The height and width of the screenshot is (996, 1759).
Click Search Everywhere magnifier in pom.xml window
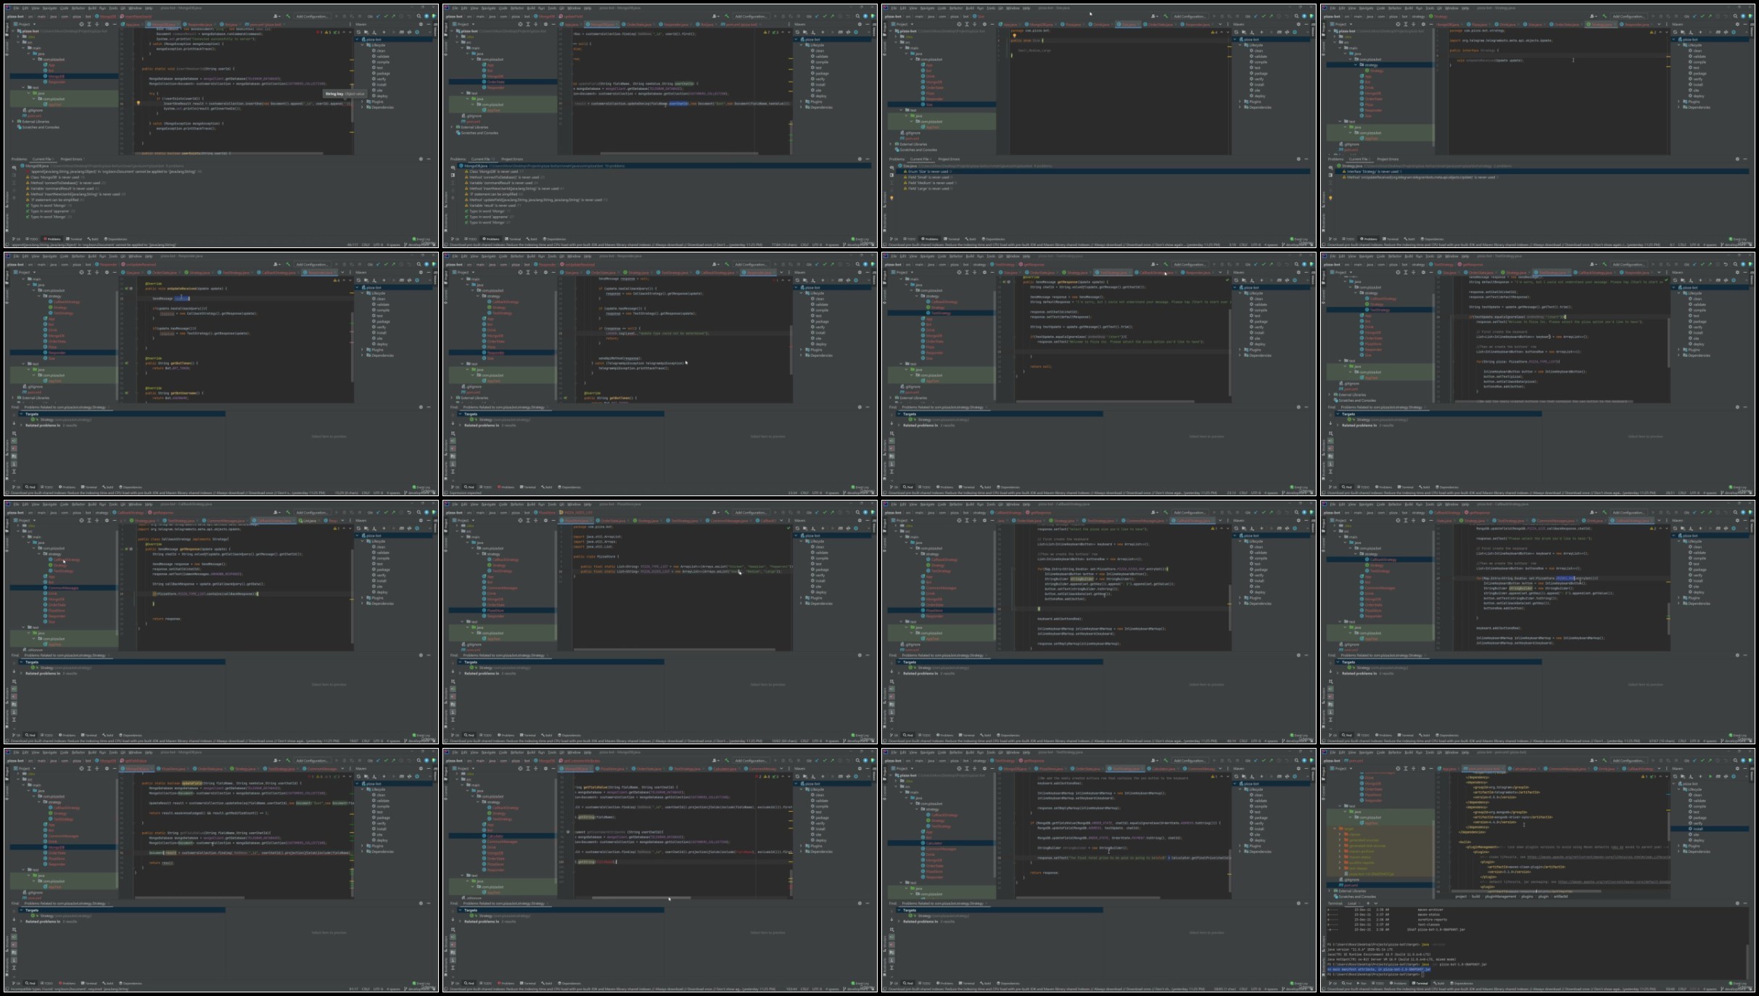click(x=1735, y=760)
